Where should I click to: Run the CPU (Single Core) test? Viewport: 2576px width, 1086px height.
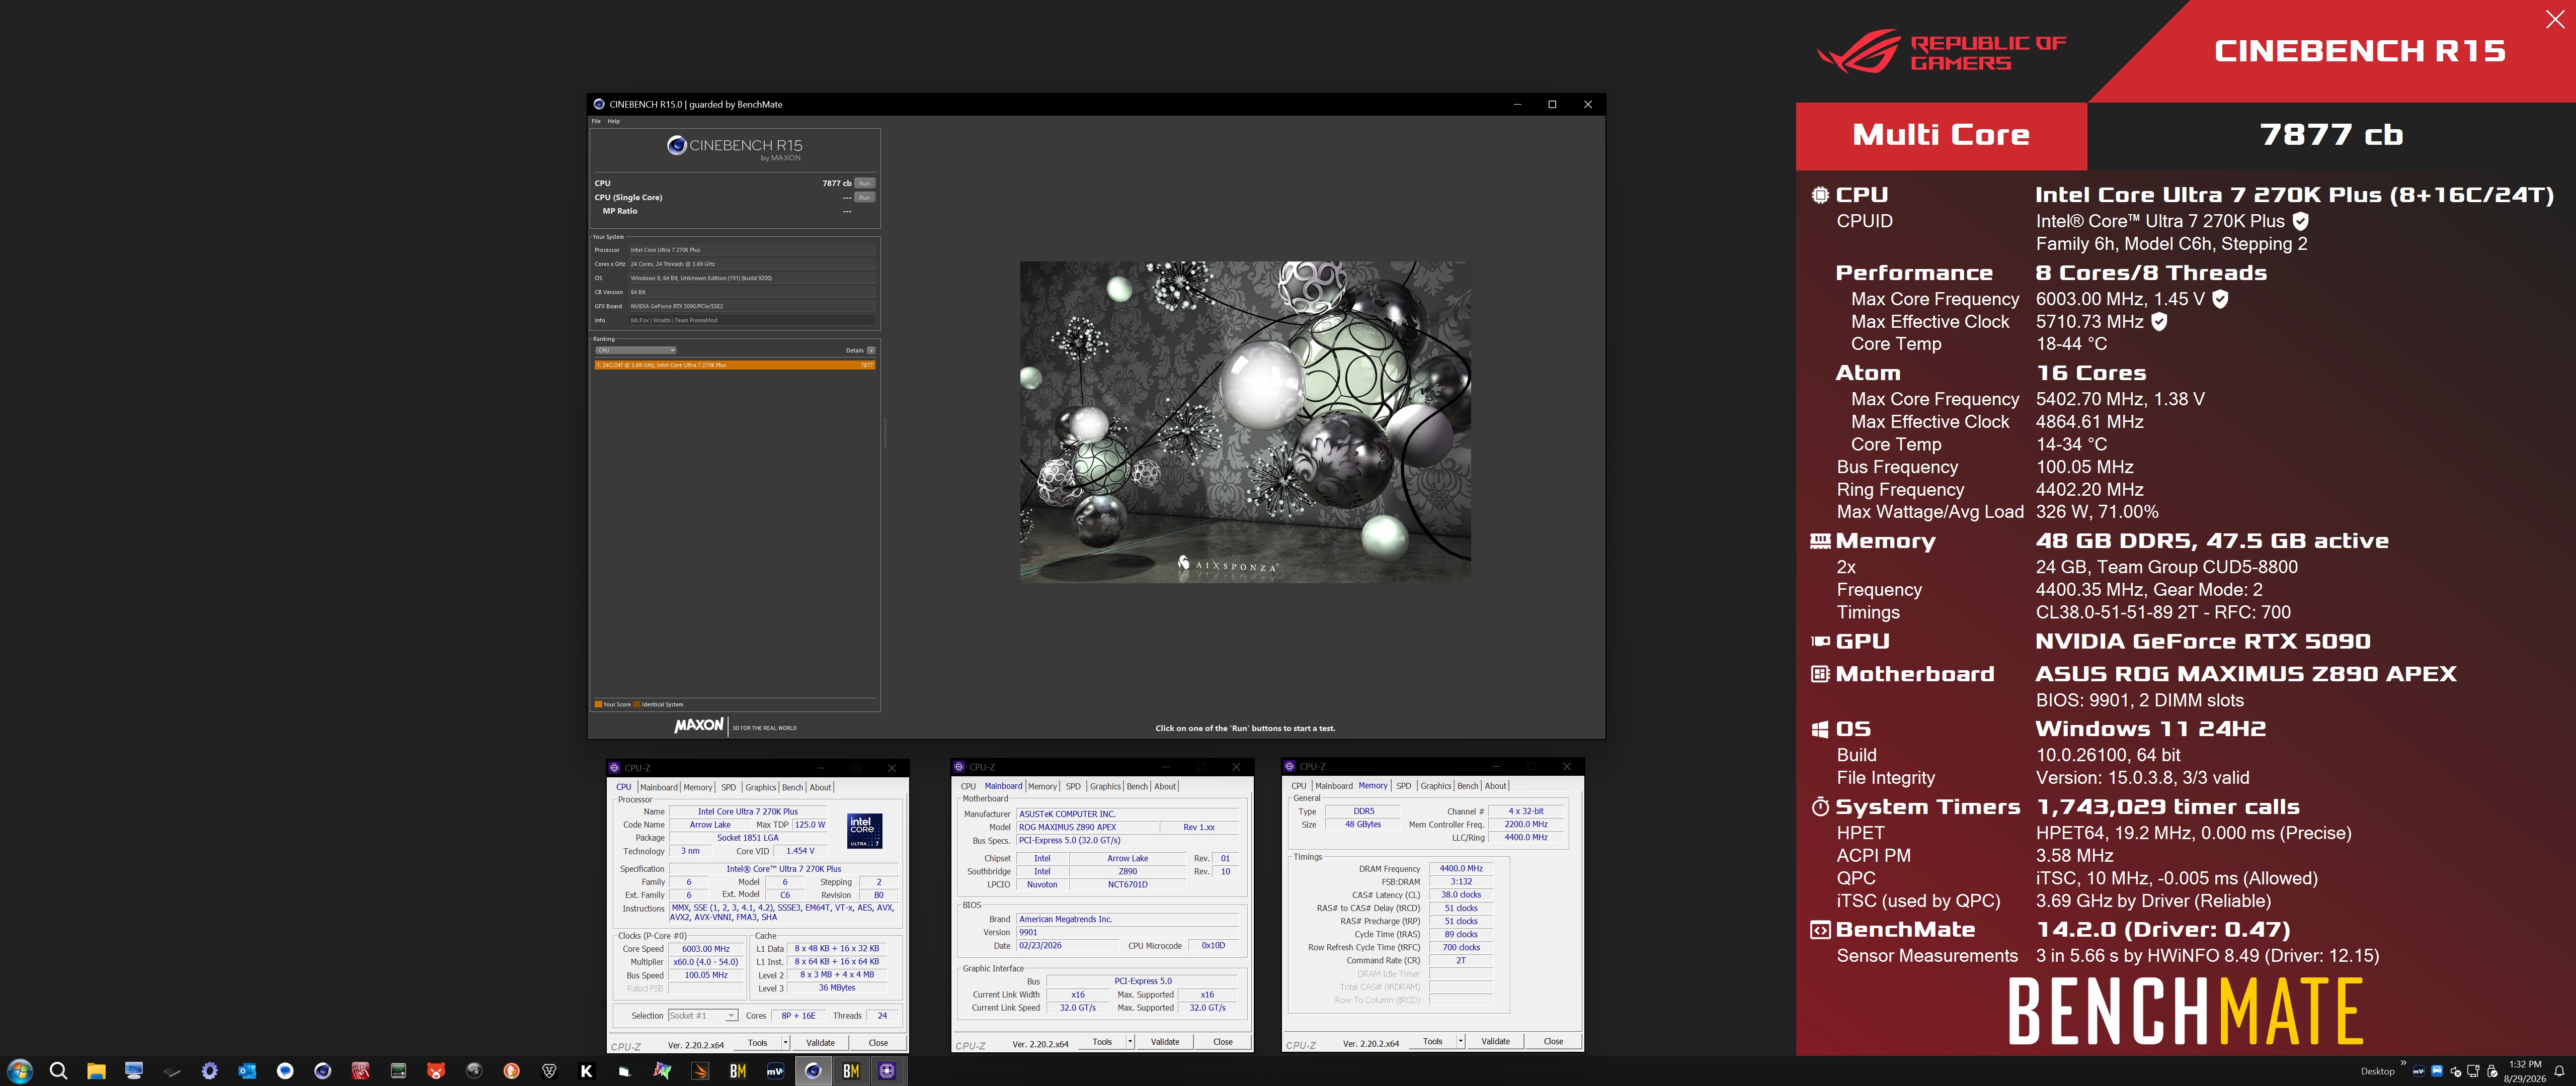coord(865,198)
